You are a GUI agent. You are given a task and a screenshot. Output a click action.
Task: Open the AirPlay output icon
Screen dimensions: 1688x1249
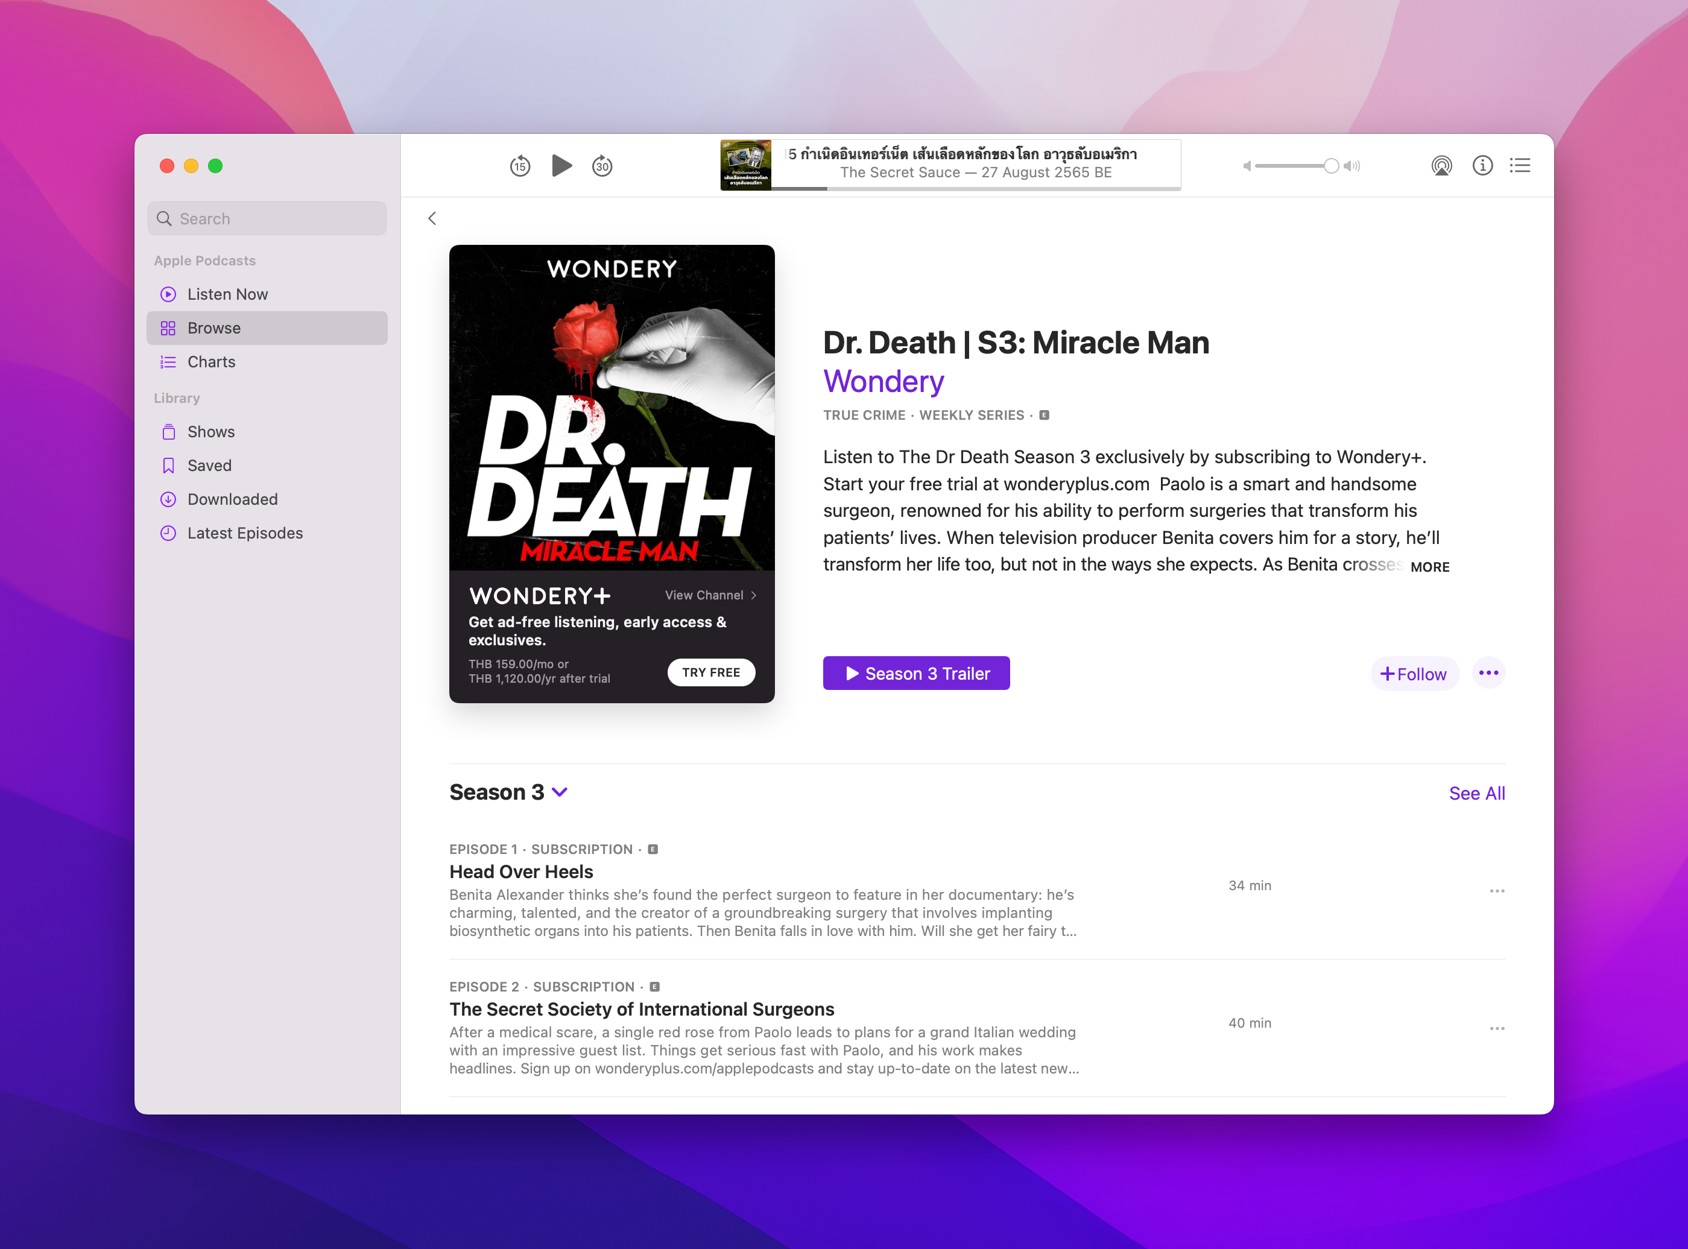[x=1441, y=166]
